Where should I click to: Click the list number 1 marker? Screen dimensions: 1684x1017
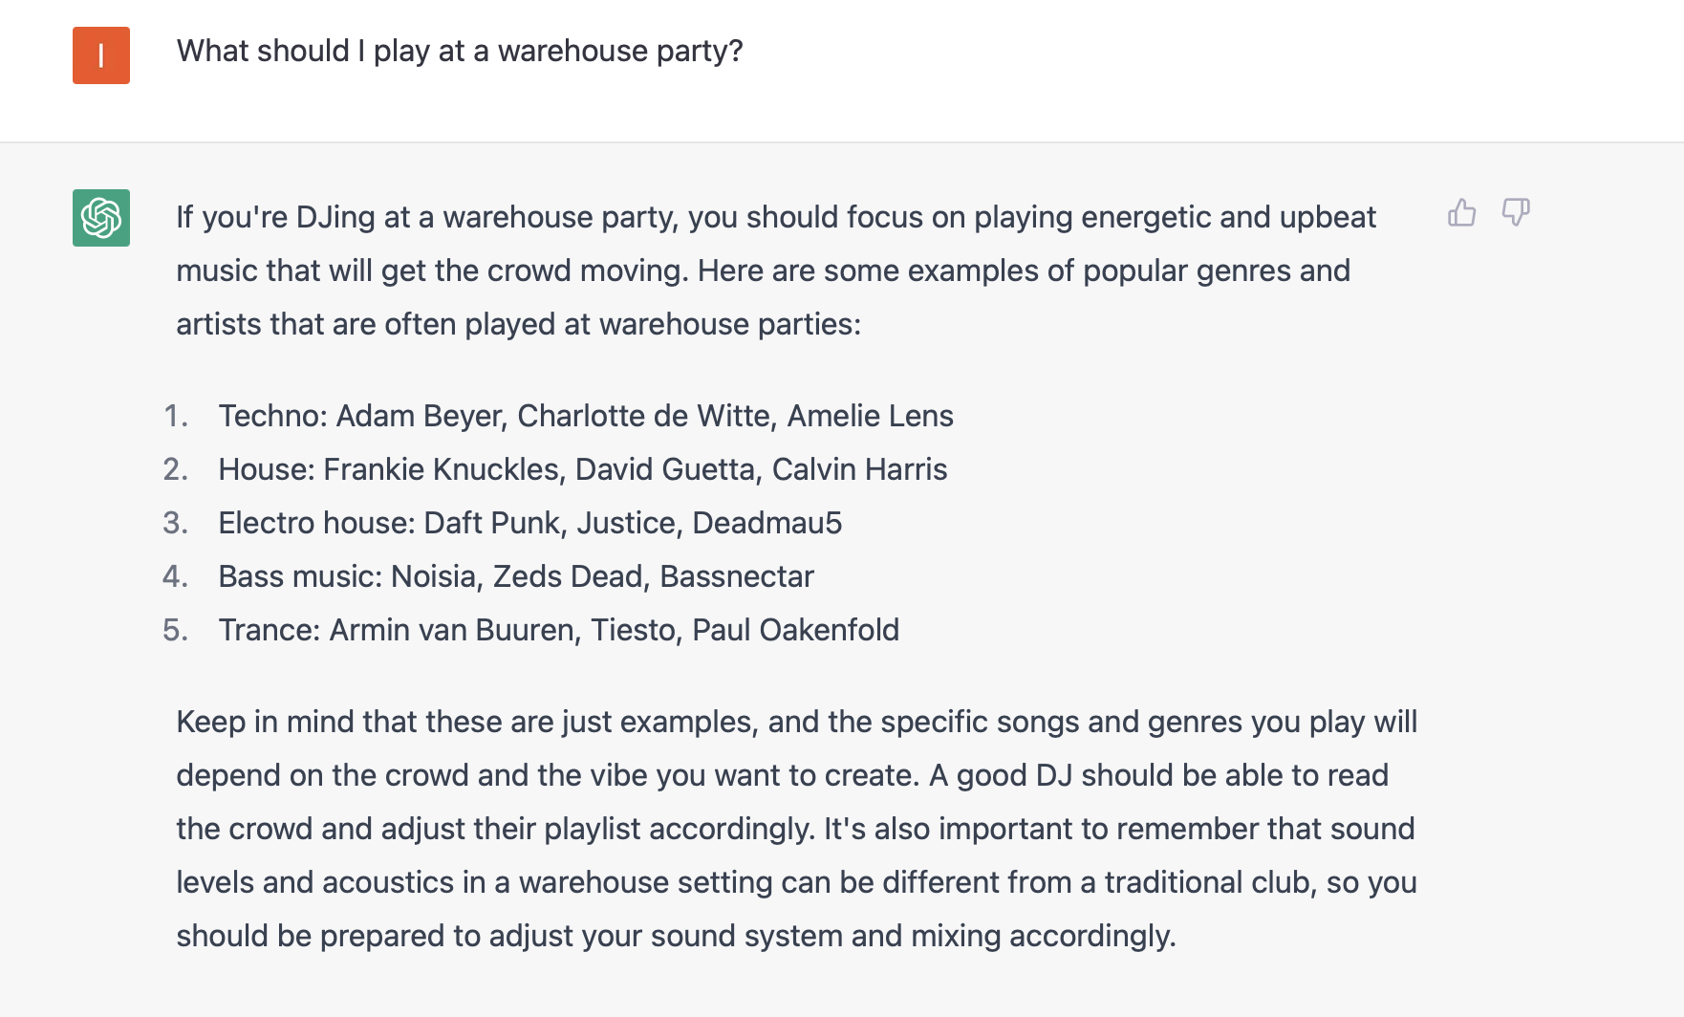point(175,416)
